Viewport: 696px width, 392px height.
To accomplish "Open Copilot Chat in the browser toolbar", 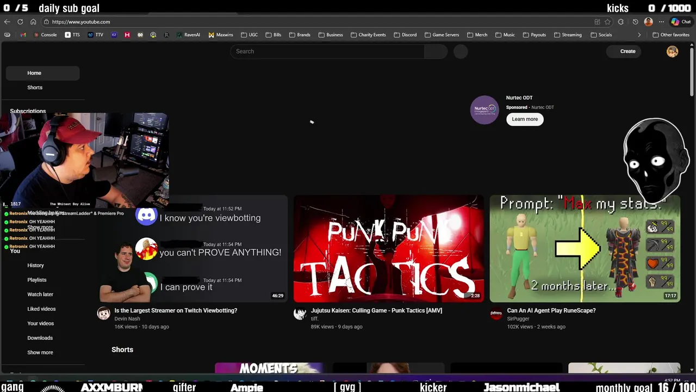I will point(681,22).
